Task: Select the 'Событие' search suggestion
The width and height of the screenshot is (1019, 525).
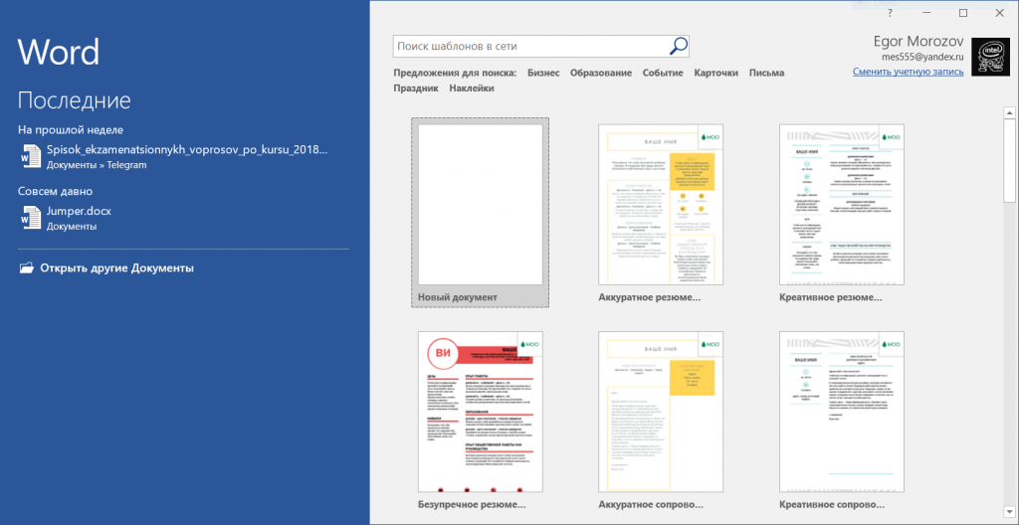Action: pos(663,73)
